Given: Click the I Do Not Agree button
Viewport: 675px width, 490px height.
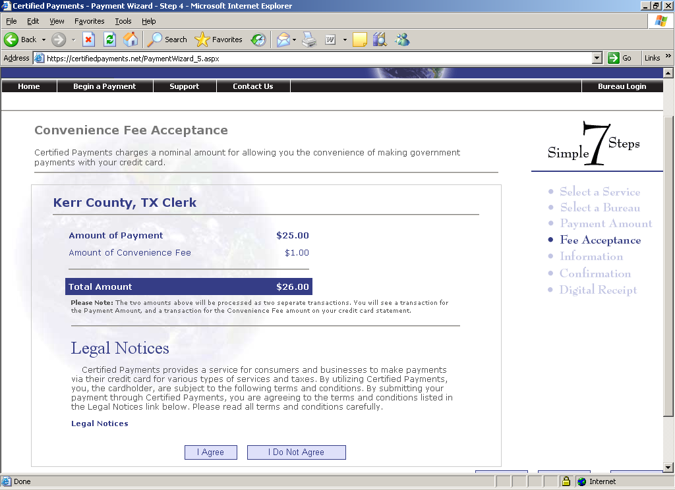Looking at the screenshot, I should point(296,452).
